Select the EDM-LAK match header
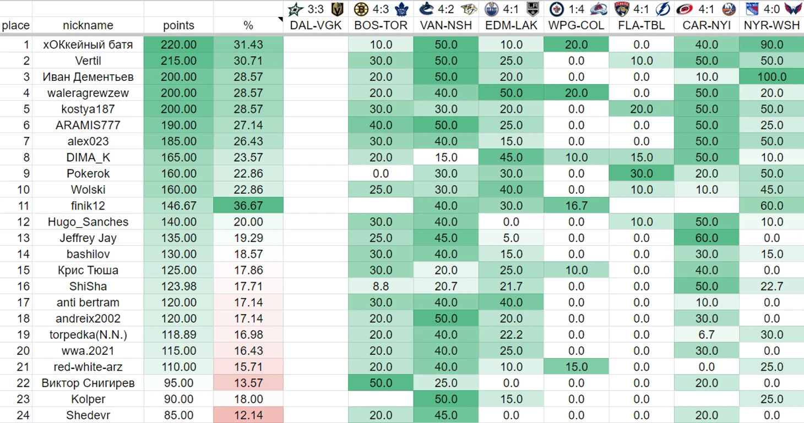This screenshot has width=804, height=423. coord(511,25)
